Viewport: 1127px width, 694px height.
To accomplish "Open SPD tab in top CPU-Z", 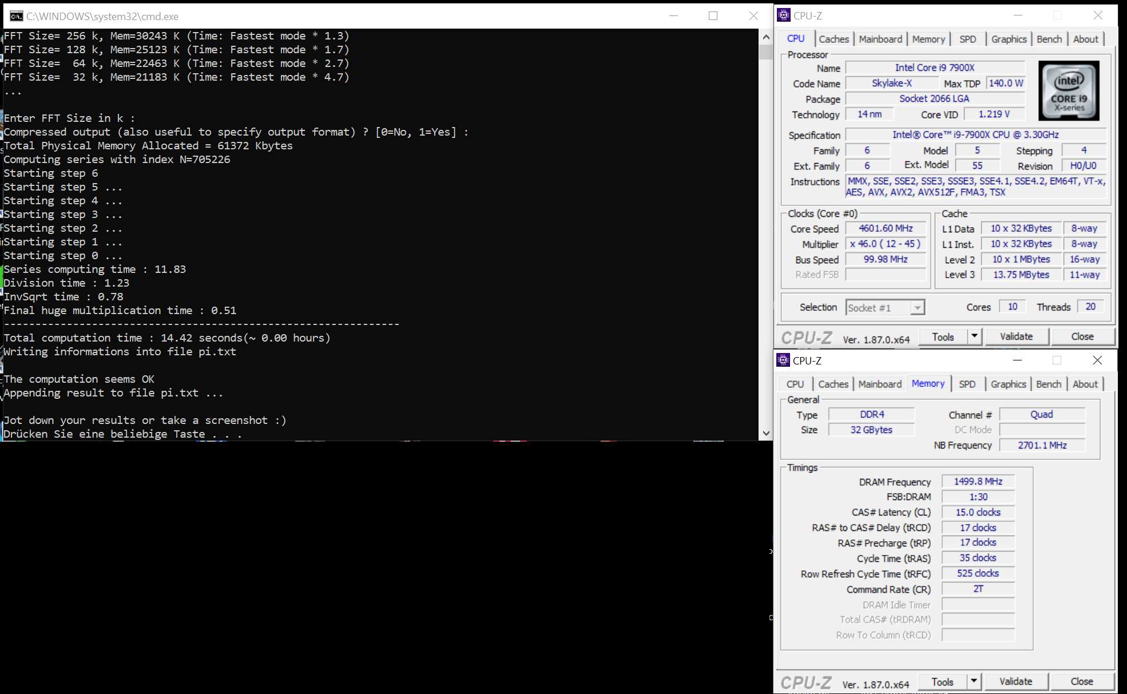I will tap(968, 39).
